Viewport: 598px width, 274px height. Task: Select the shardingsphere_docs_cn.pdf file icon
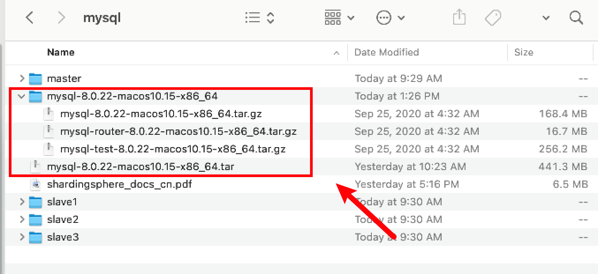tap(35, 184)
